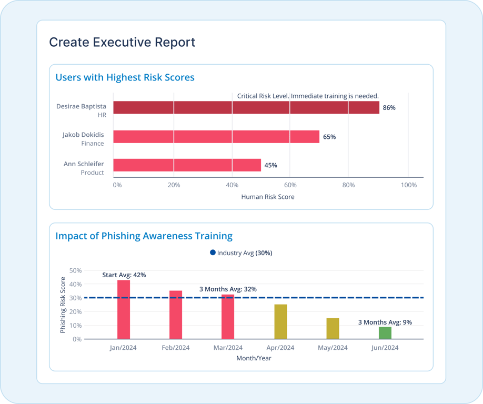Click the Human Risk Score axis label
The width and height of the screenshot is (483, 404).
point(268,197)
